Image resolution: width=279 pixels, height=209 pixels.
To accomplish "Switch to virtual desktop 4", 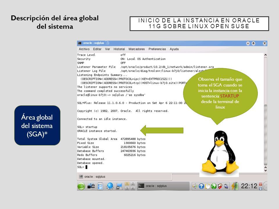I will click(x=133, y=188).
